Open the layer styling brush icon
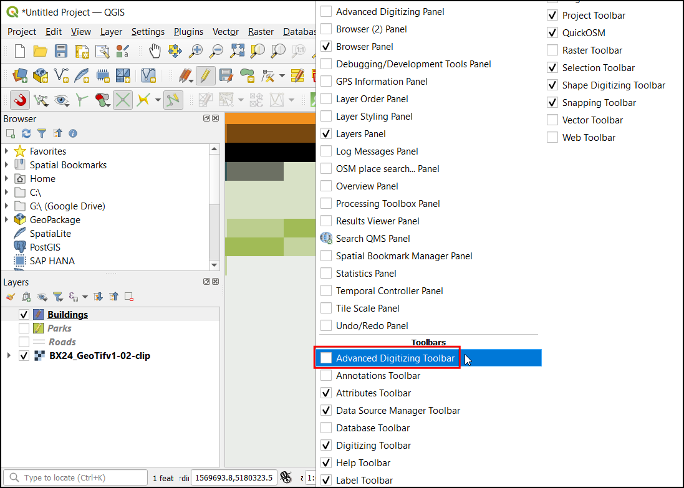The image size is (684, 488). pos(10,297)
